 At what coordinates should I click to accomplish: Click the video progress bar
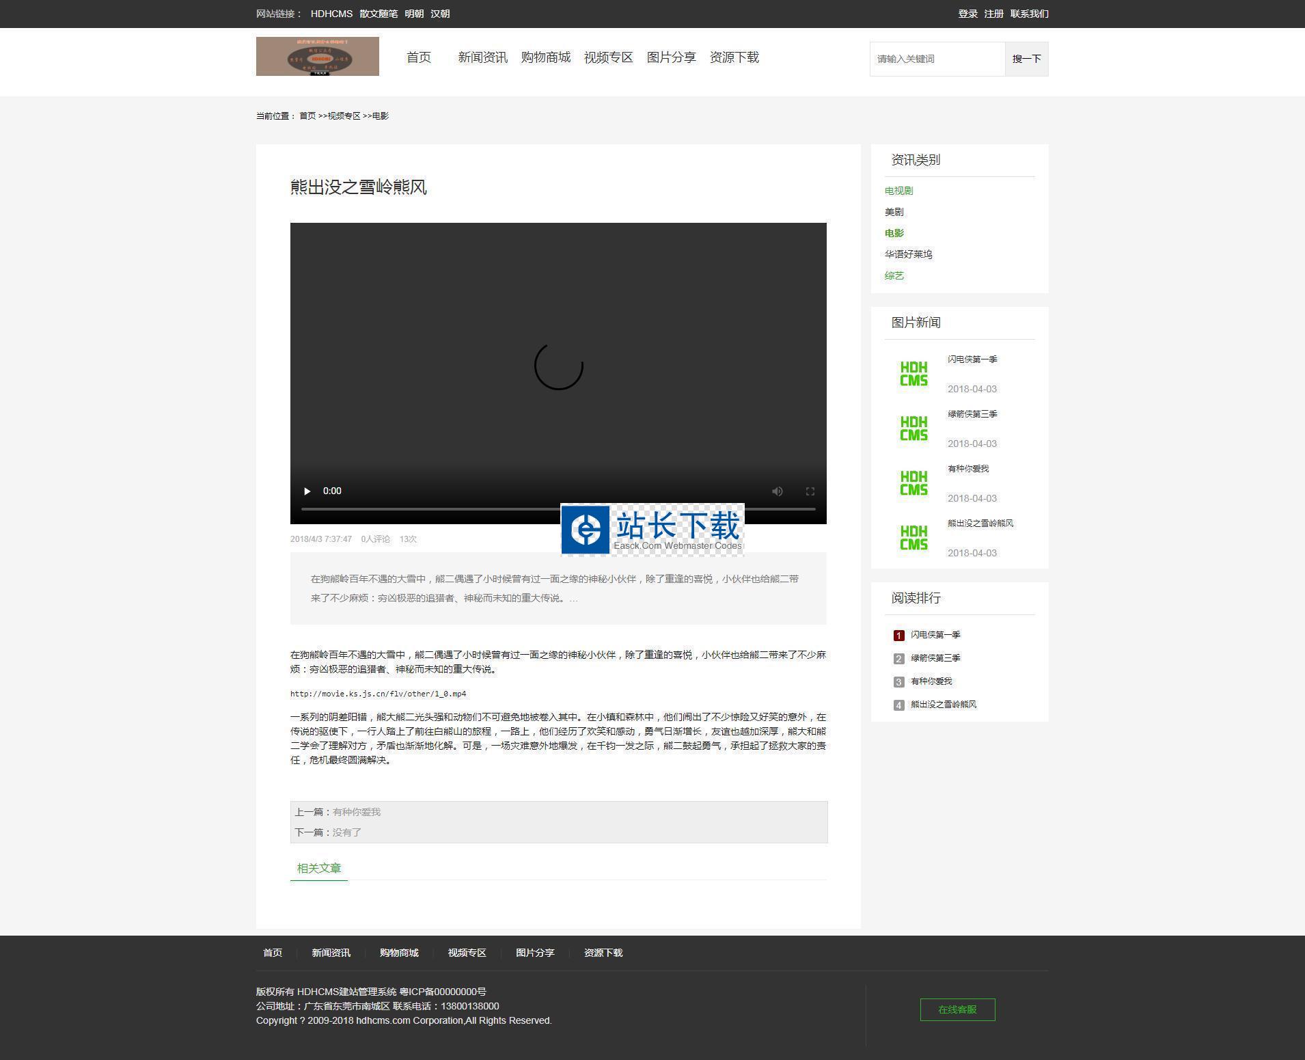pyautogui.click(x=558, y=509)
